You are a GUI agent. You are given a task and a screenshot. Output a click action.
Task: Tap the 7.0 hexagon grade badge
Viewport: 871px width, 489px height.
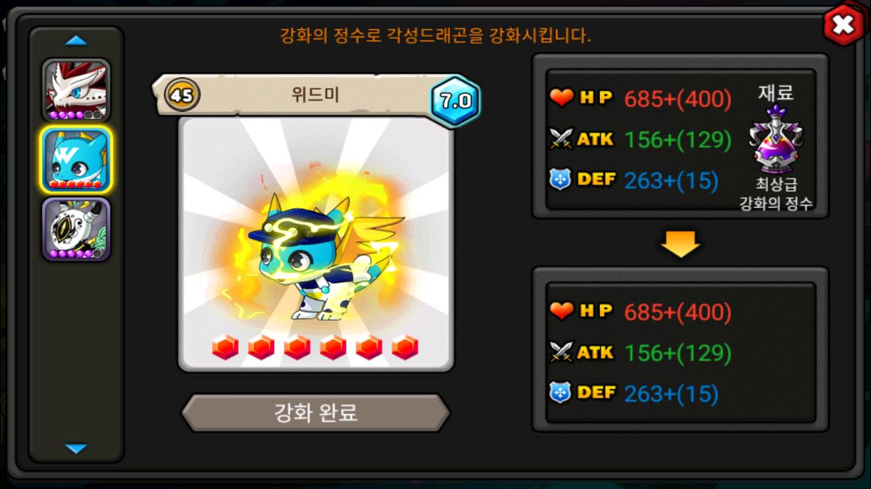point(456,101)
